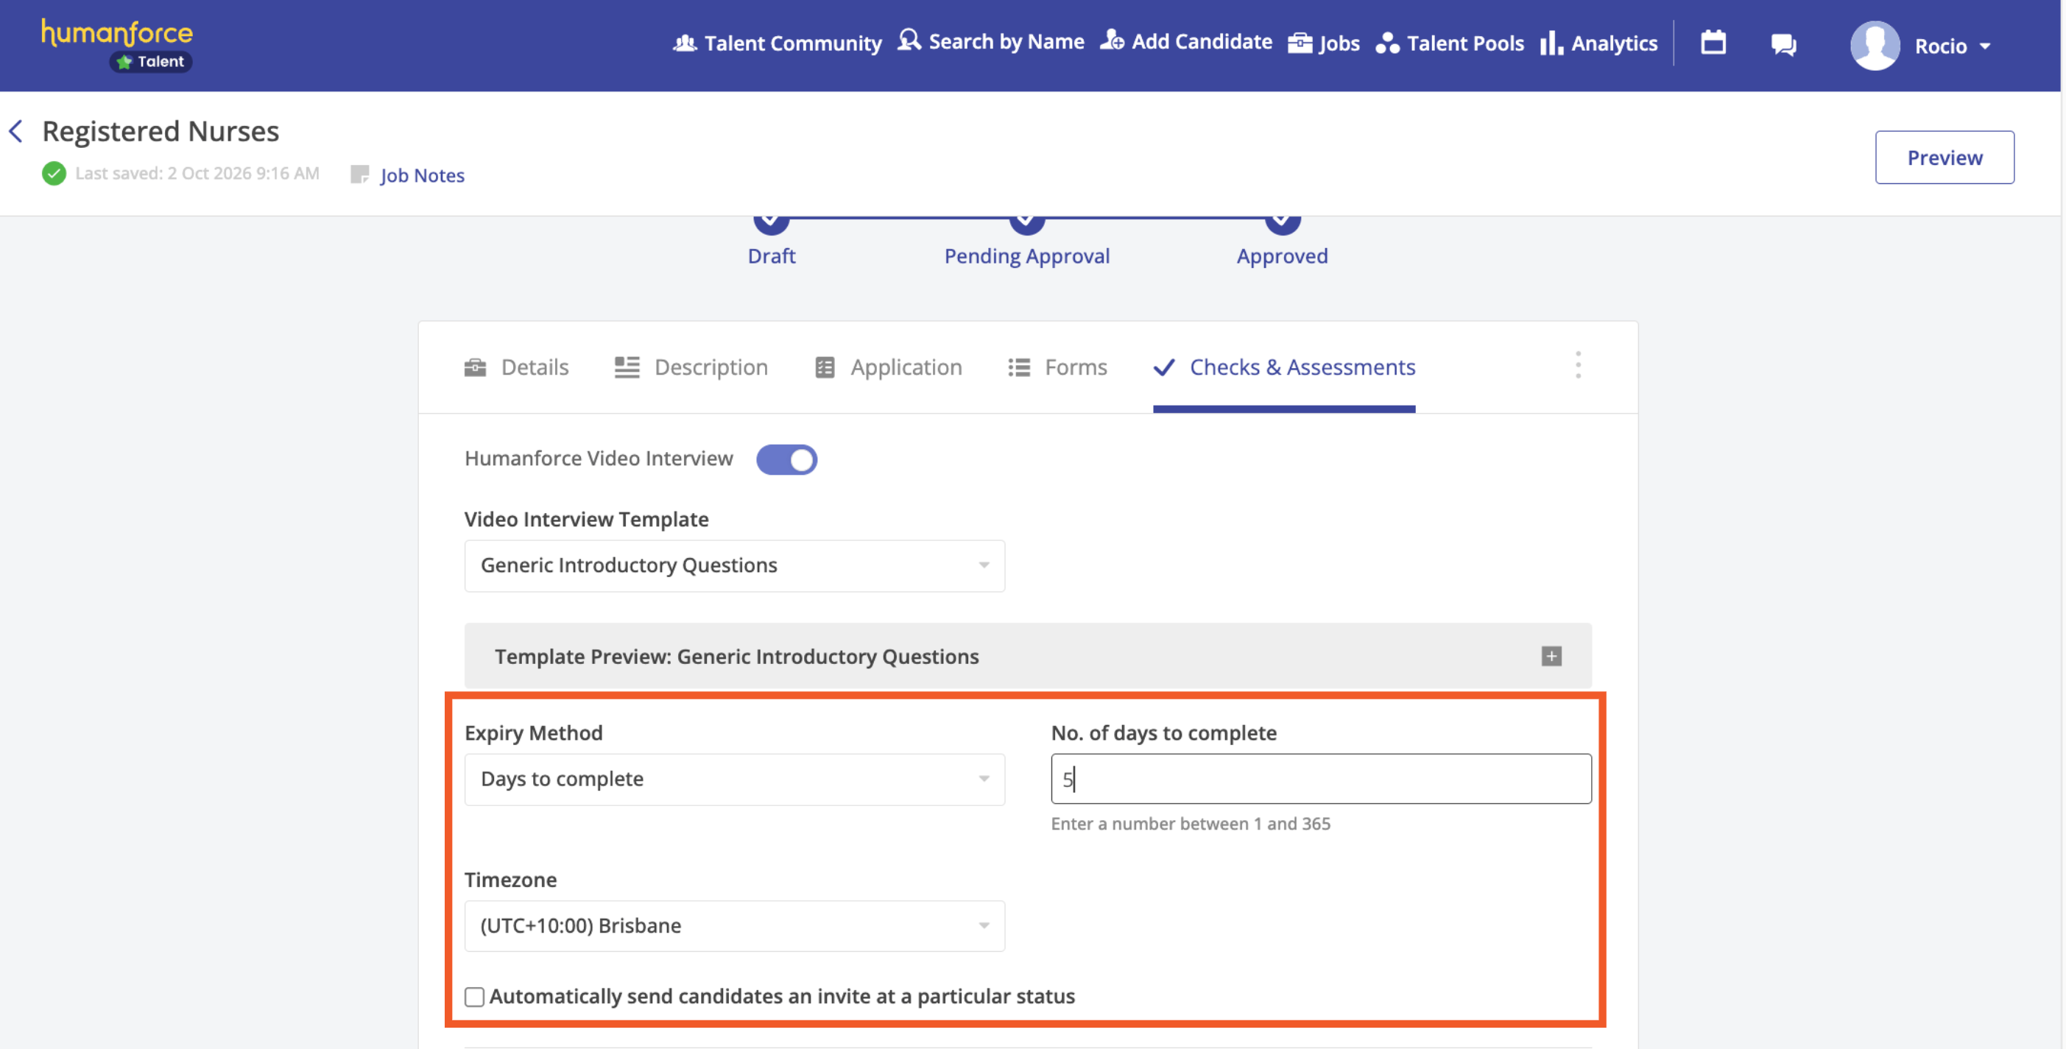Select Checks & Assessments tab
The image size is (2066, 1049).
tap(1283, 367)
